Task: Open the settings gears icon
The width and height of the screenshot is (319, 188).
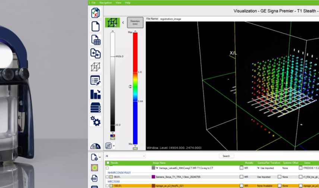Action: (95, 121)
